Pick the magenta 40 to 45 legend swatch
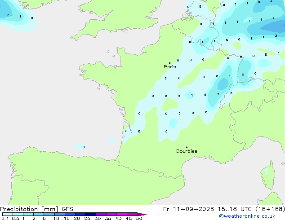285x220 pixels. click(122, 214)
